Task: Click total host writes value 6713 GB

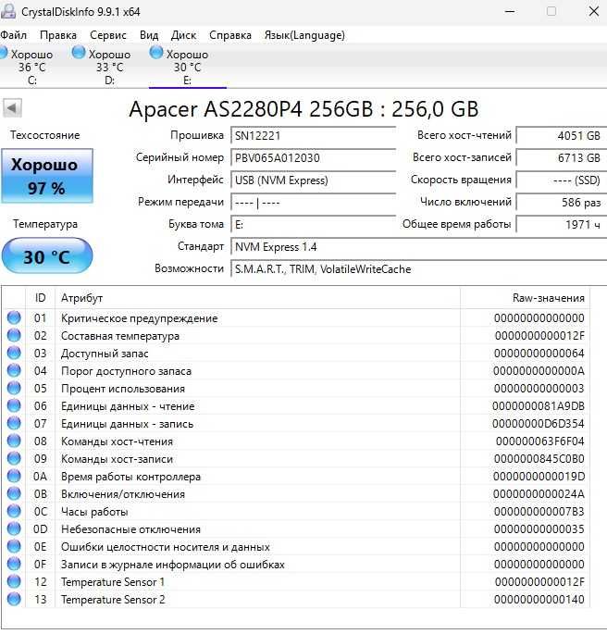Action: tap(562, 157)
